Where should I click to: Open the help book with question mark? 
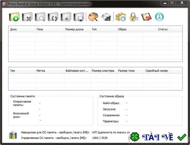coord(146,17)
